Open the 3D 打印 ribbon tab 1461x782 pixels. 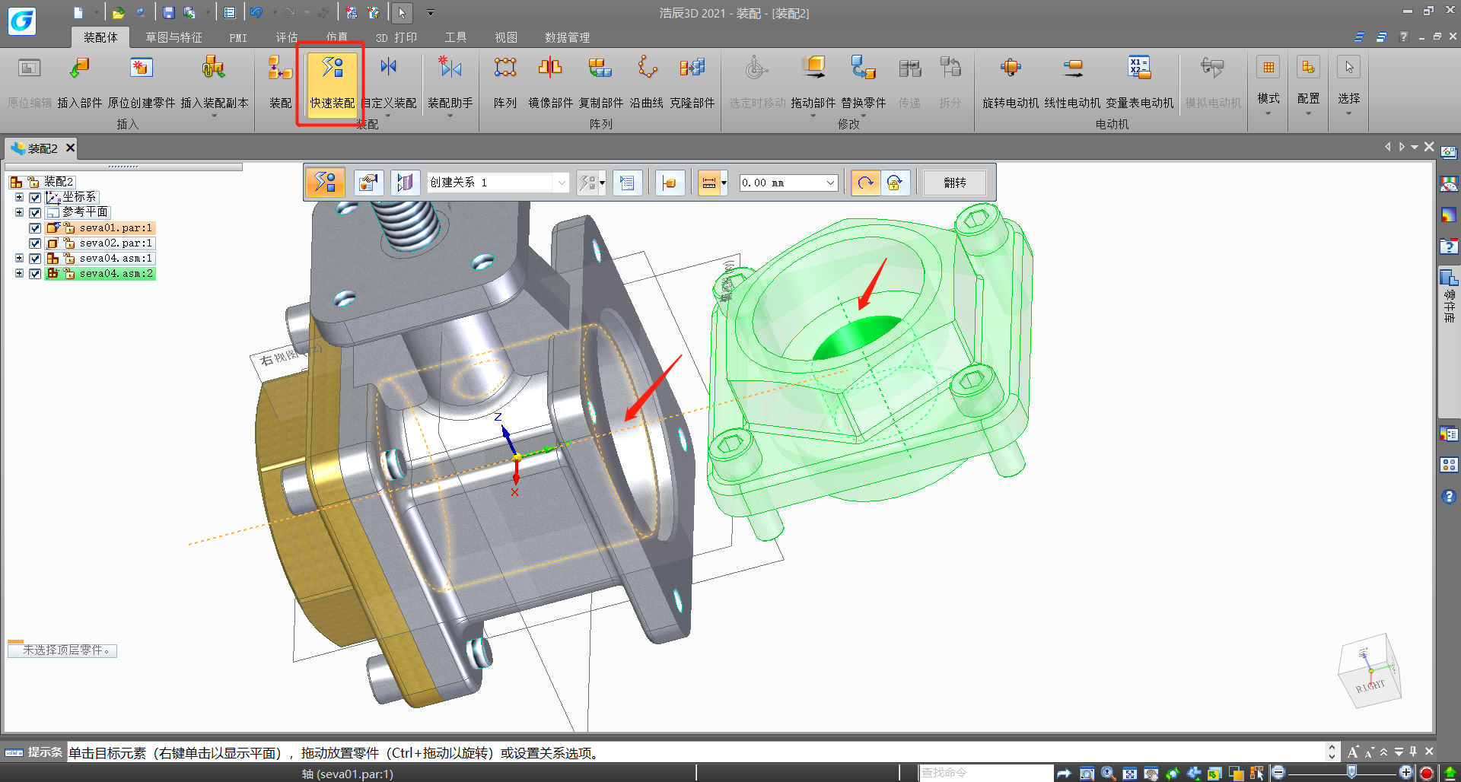[396, 37]
